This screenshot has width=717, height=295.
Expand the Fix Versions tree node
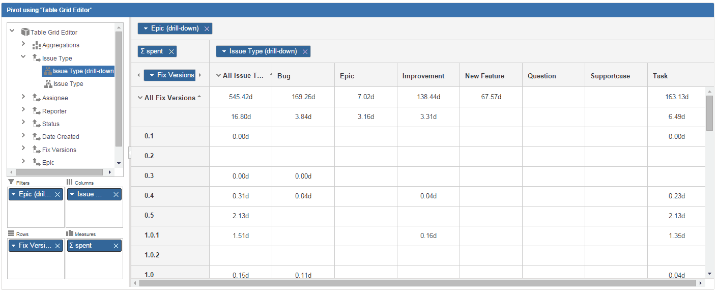(22, 149)
